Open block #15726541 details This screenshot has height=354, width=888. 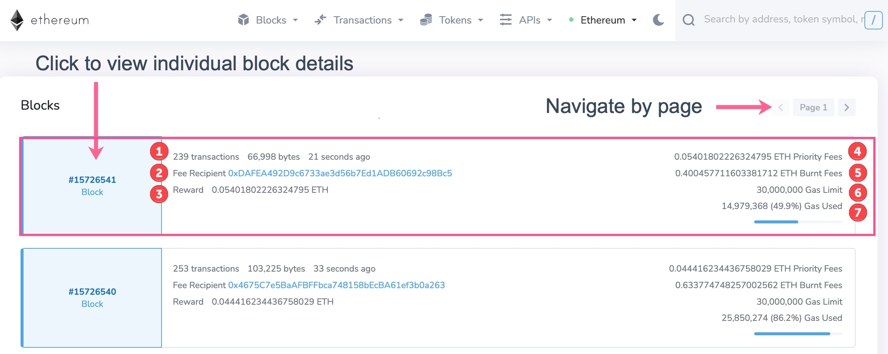(92, 180)
